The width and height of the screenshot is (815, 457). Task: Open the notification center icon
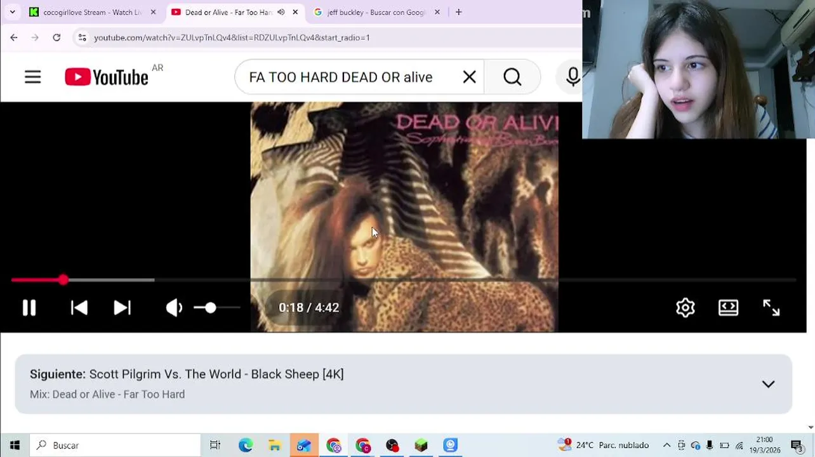(797, 446)
